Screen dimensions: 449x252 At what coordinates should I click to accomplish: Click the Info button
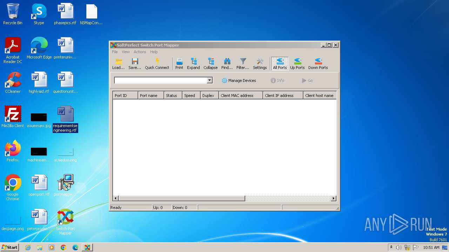click(277, 80)
